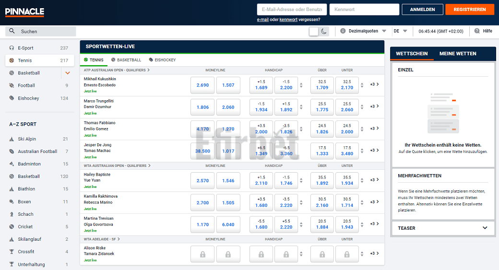The image size is (499, 270).
Task: Click the Biathlon icon
Action: 12,189
